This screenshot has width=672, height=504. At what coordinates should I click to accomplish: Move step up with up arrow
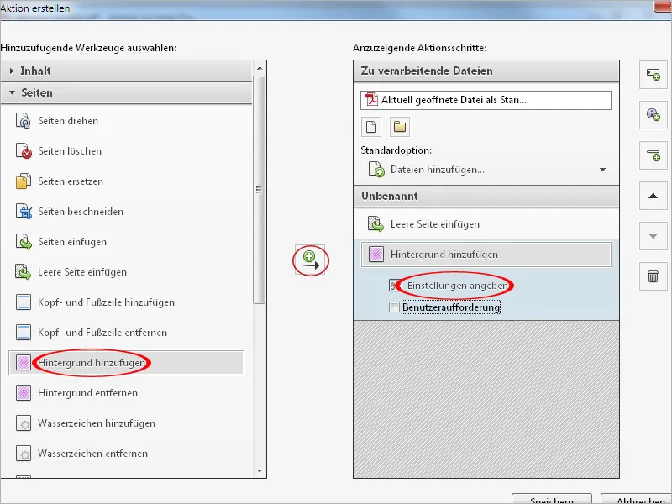coord(654,196)
